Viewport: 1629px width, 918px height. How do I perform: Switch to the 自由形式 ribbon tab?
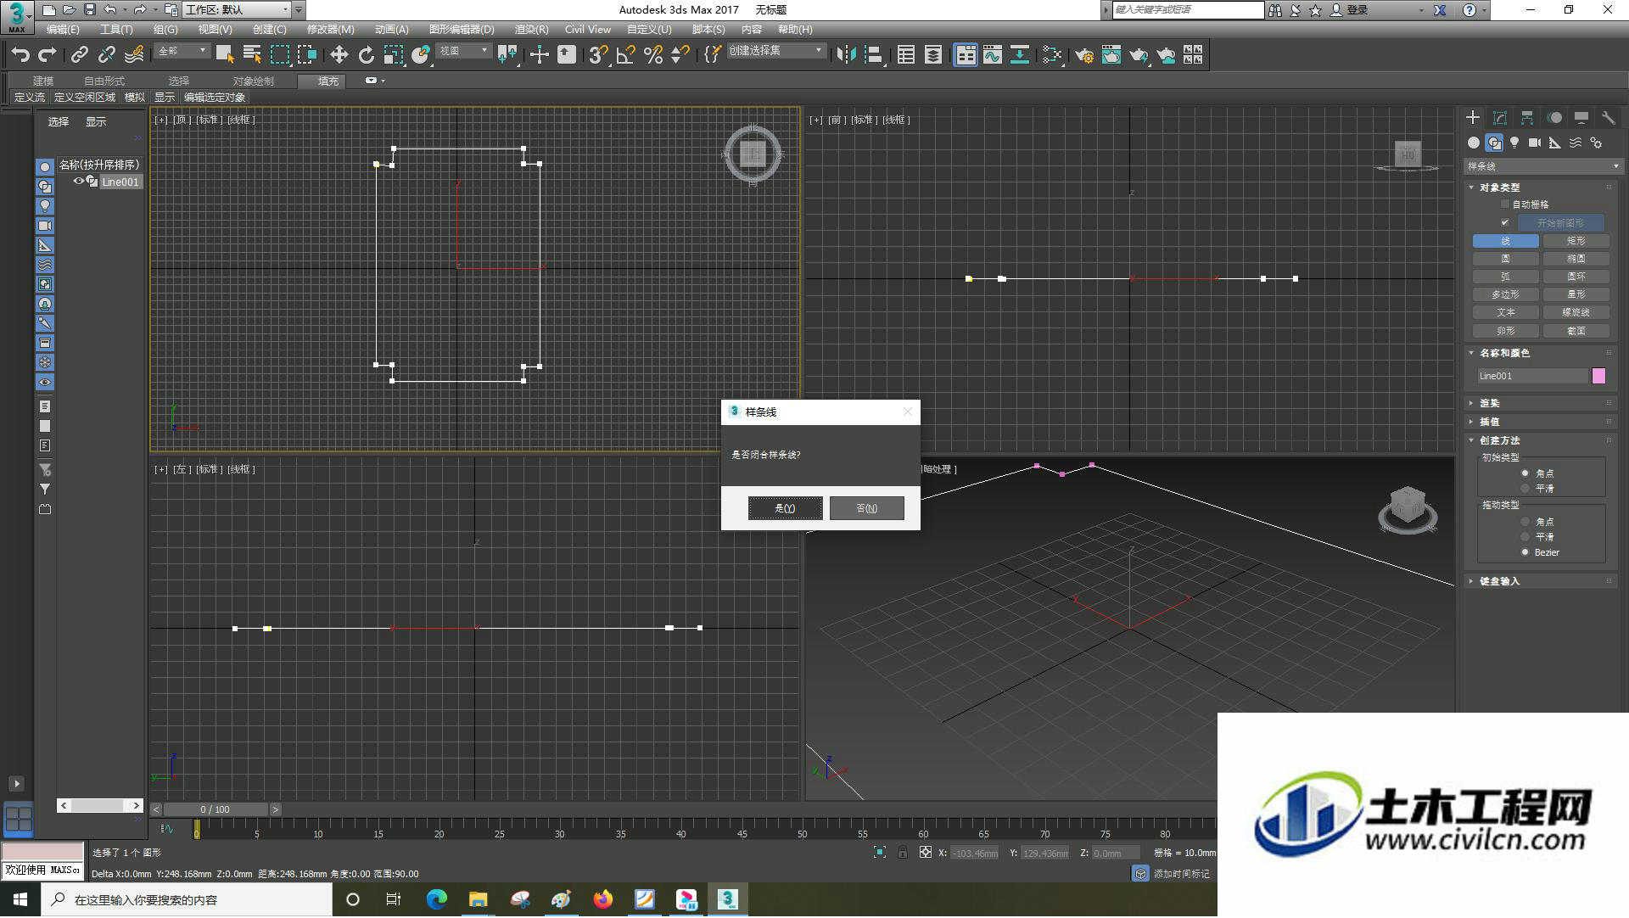click(104, 81)
